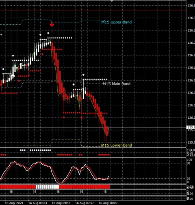The image size is (195, 205).
Task: Click the stochastic 20 level label
Action: [x=188, y=179]
